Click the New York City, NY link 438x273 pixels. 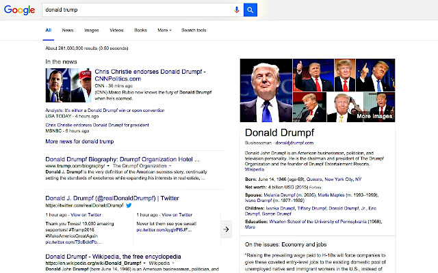pyautogui.click(x=343, y=179)
